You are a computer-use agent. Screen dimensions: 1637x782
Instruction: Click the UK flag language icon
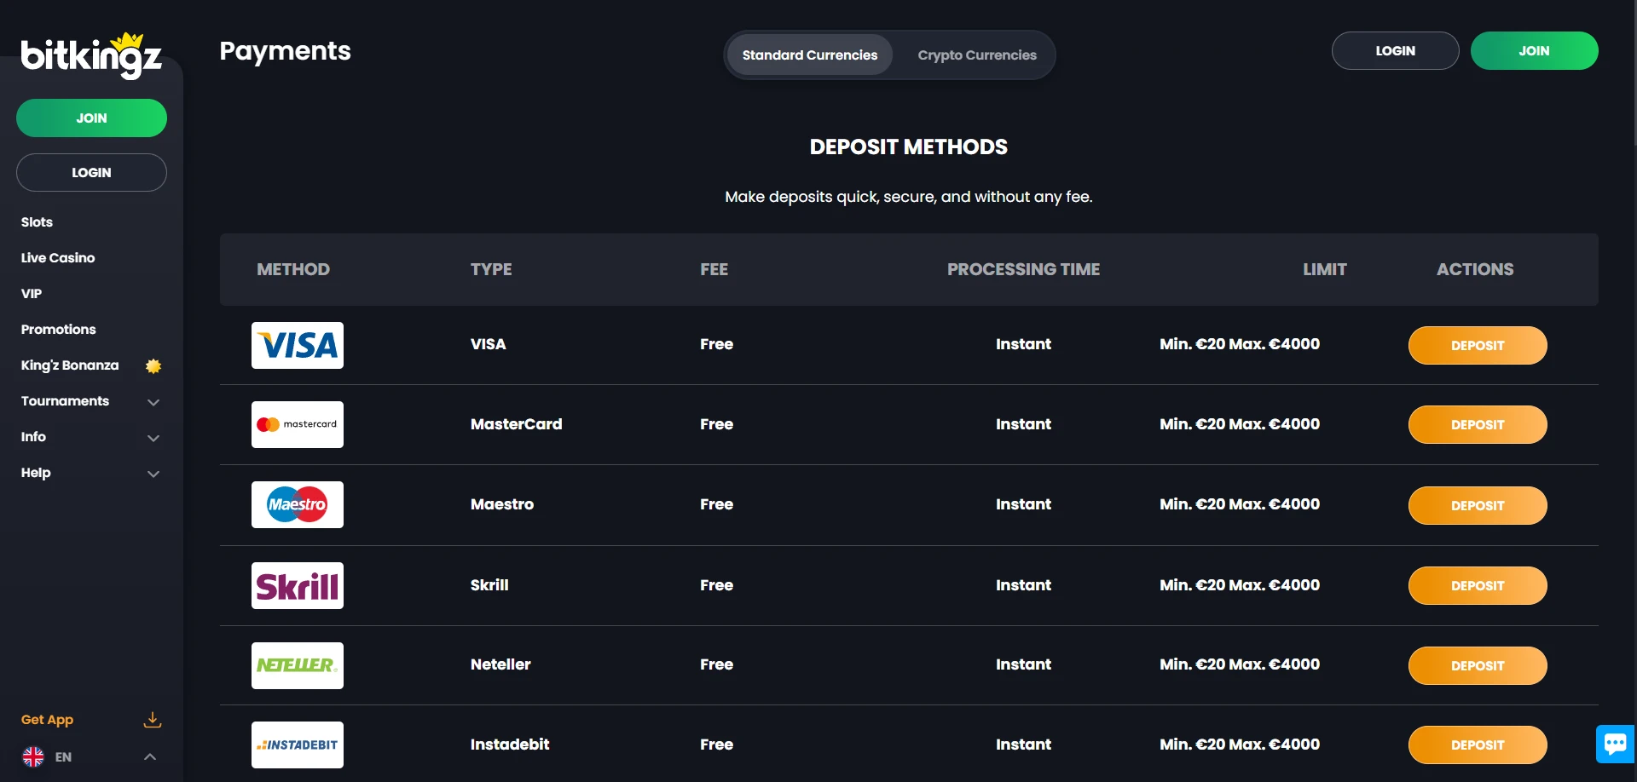point(33,756)
